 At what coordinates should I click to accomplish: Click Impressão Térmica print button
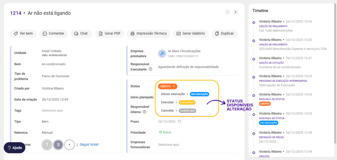(148, 34)
